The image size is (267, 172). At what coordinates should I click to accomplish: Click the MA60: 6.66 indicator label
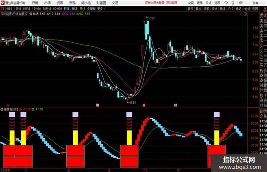point(83,14)
